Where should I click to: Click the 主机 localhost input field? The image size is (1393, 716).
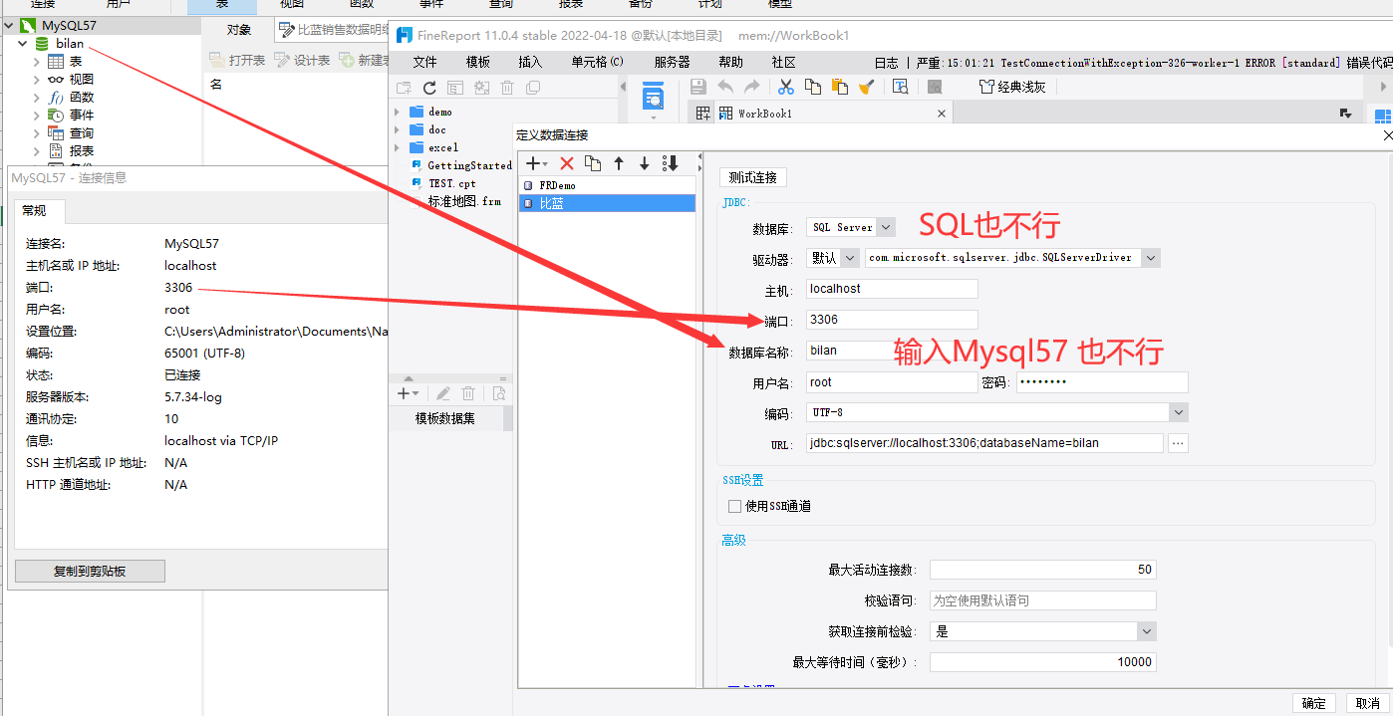(x=892, y=289)
